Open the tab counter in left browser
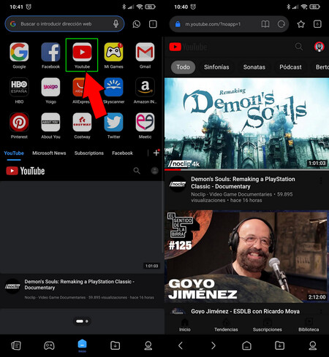This screenshot has height=357, width=329. pyautogui.click(x=153, y=24)
